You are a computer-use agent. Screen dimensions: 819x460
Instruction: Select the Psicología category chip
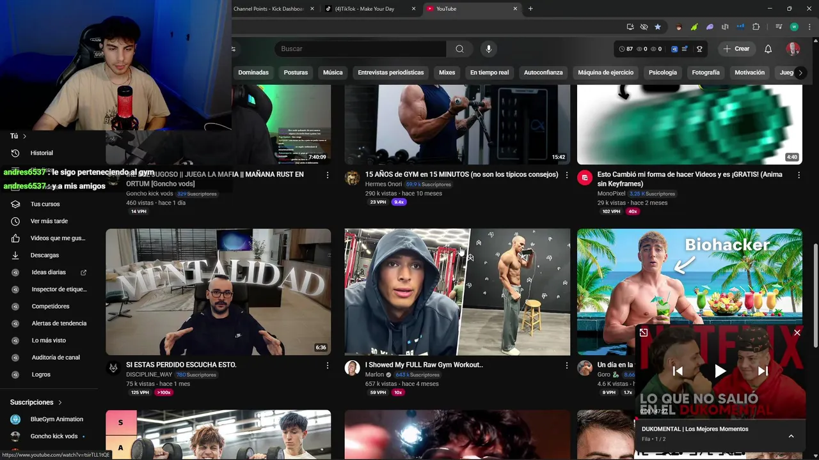click(x=663, y=73)
